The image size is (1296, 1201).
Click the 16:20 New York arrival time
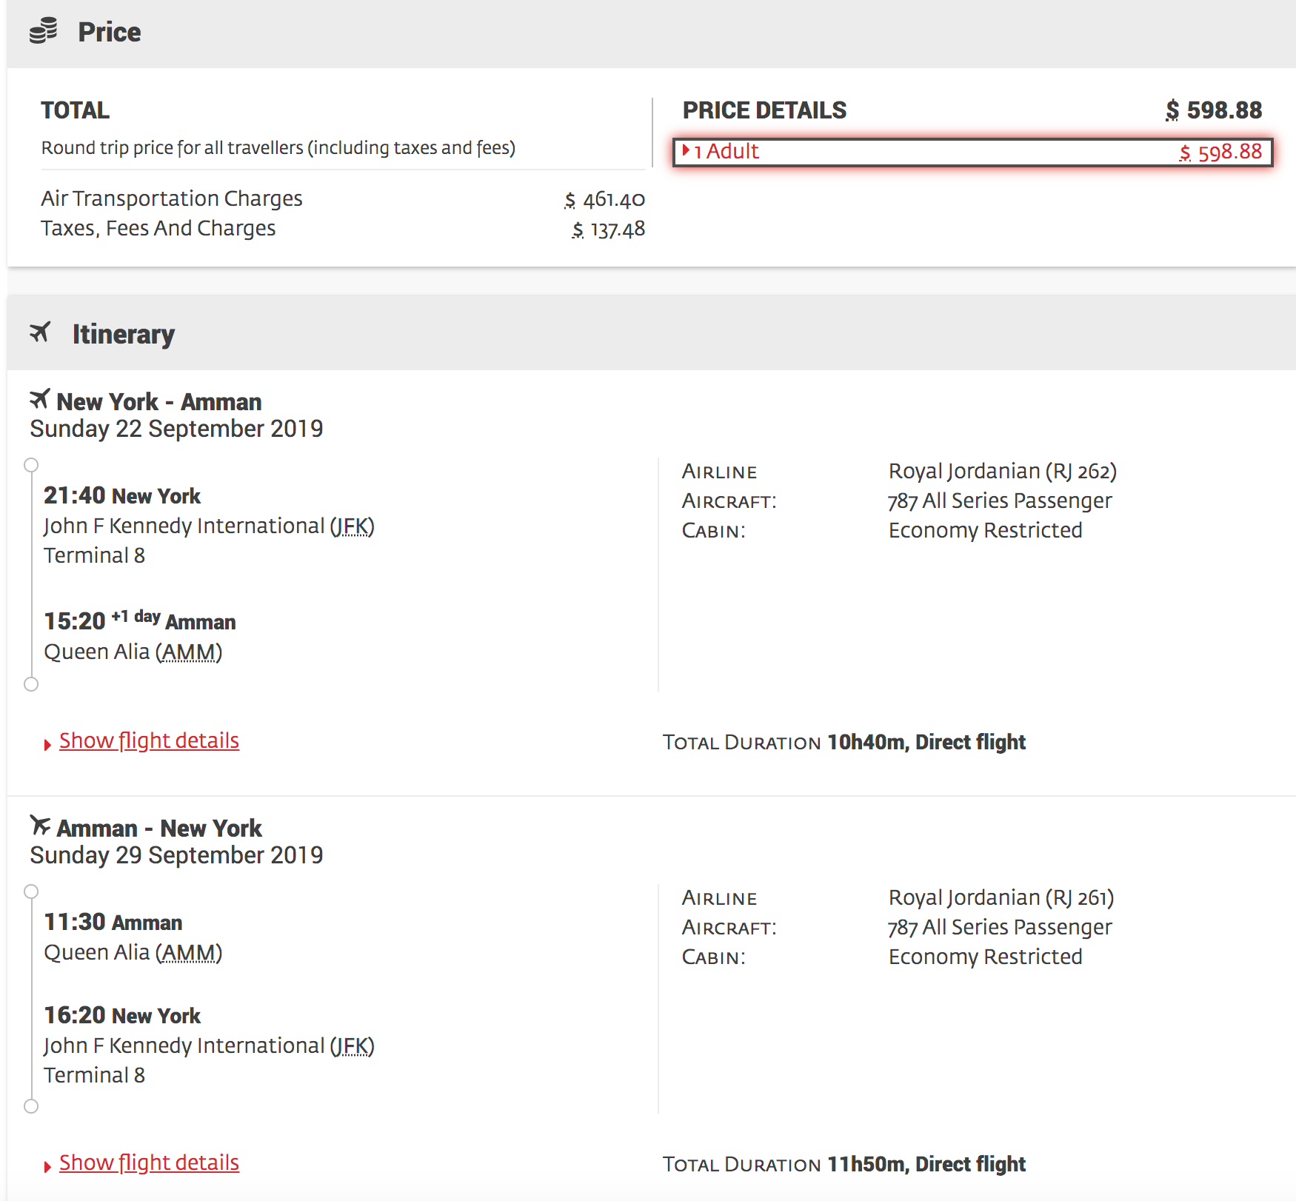122,1015
